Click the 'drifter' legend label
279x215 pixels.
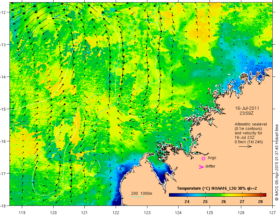210,166
